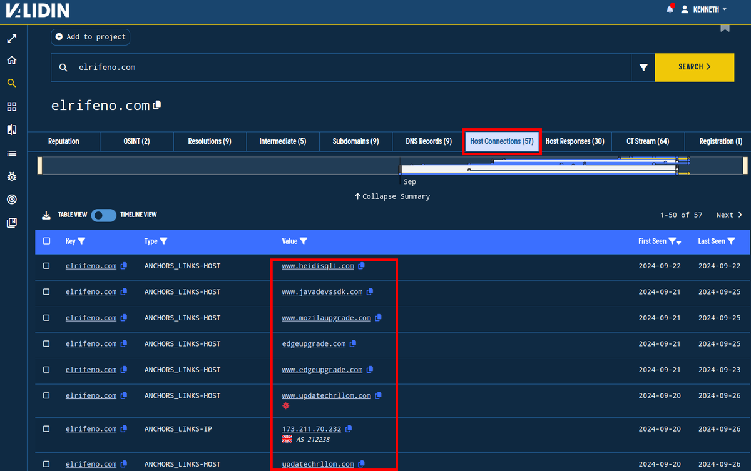Open the bug icon in sidebar

[11, 176]
